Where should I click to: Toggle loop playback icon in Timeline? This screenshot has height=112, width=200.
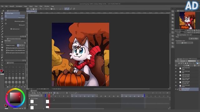pyautogui.click(x=54, y=93)
